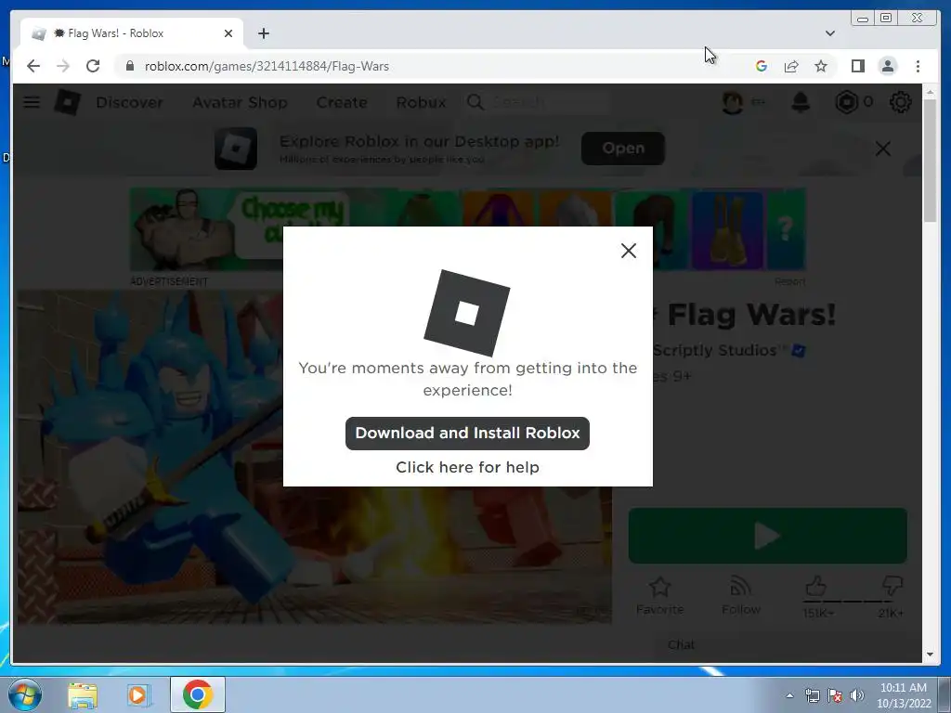
Task: Click the Google icon in address bar
Action: pyautogui.click(x=762, y=66)
